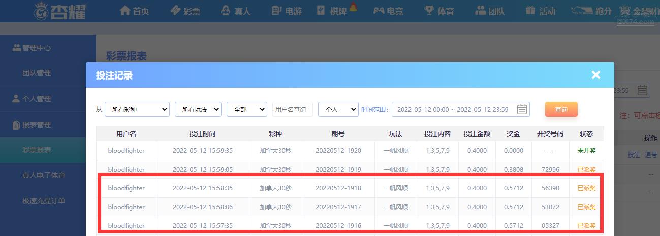Screen dimensions: 660x236
Task: Expand the 全部 status dropdown
Action: point(247,109)
